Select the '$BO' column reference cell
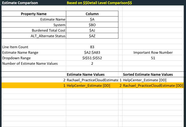Image resolution: width=186 pixels, height=127 pixels. 92,25
